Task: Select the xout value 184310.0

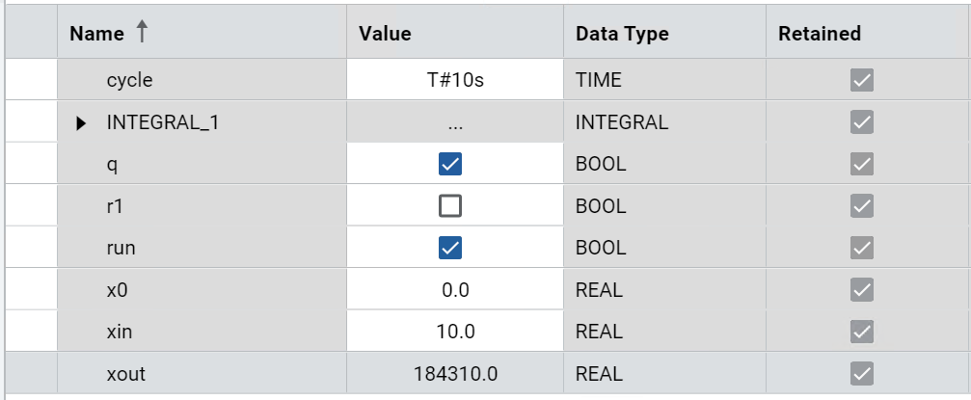Action: (455, 373)
